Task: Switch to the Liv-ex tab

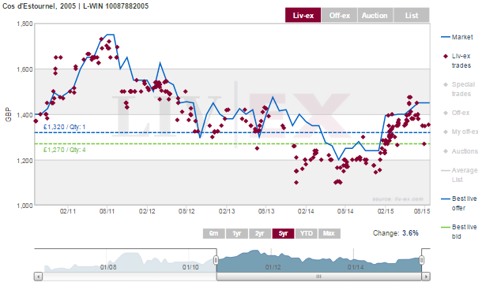Action: [303, 15]
